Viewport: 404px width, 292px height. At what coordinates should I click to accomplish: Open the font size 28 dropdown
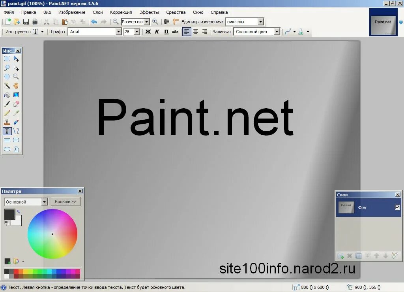pyautogui.click(x=137, y=32)
